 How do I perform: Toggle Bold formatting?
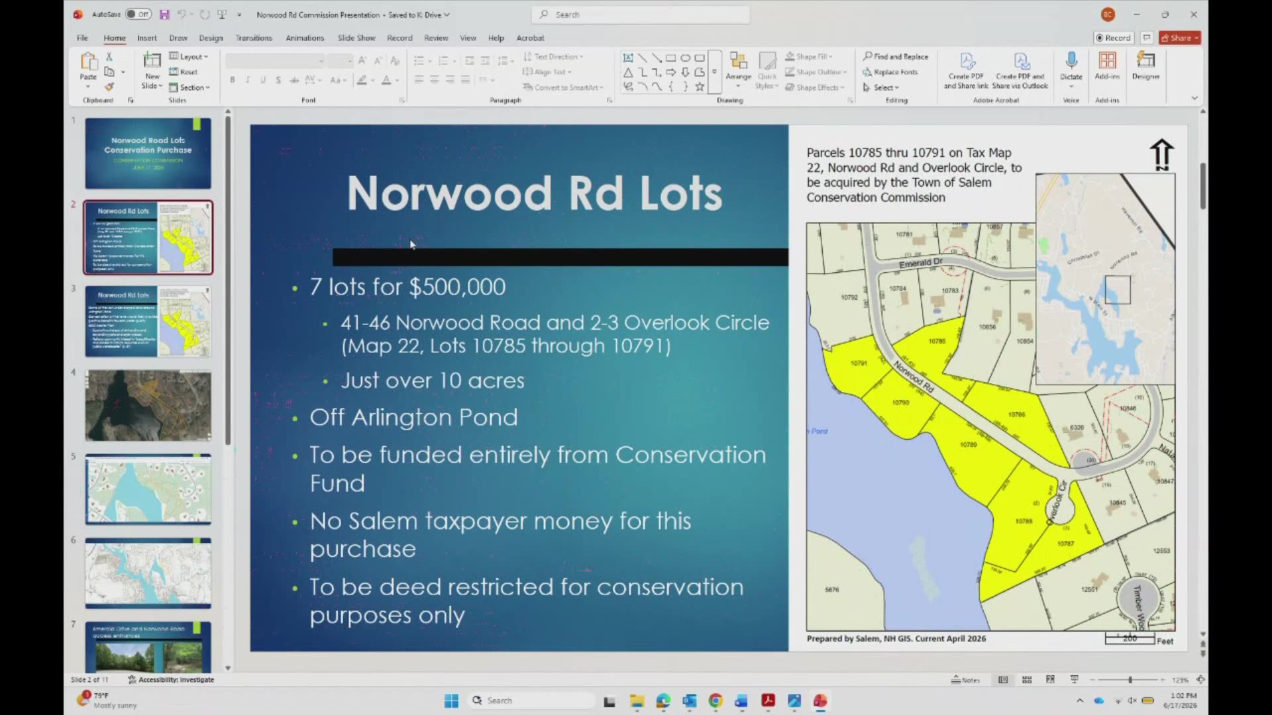coord(233,80)
